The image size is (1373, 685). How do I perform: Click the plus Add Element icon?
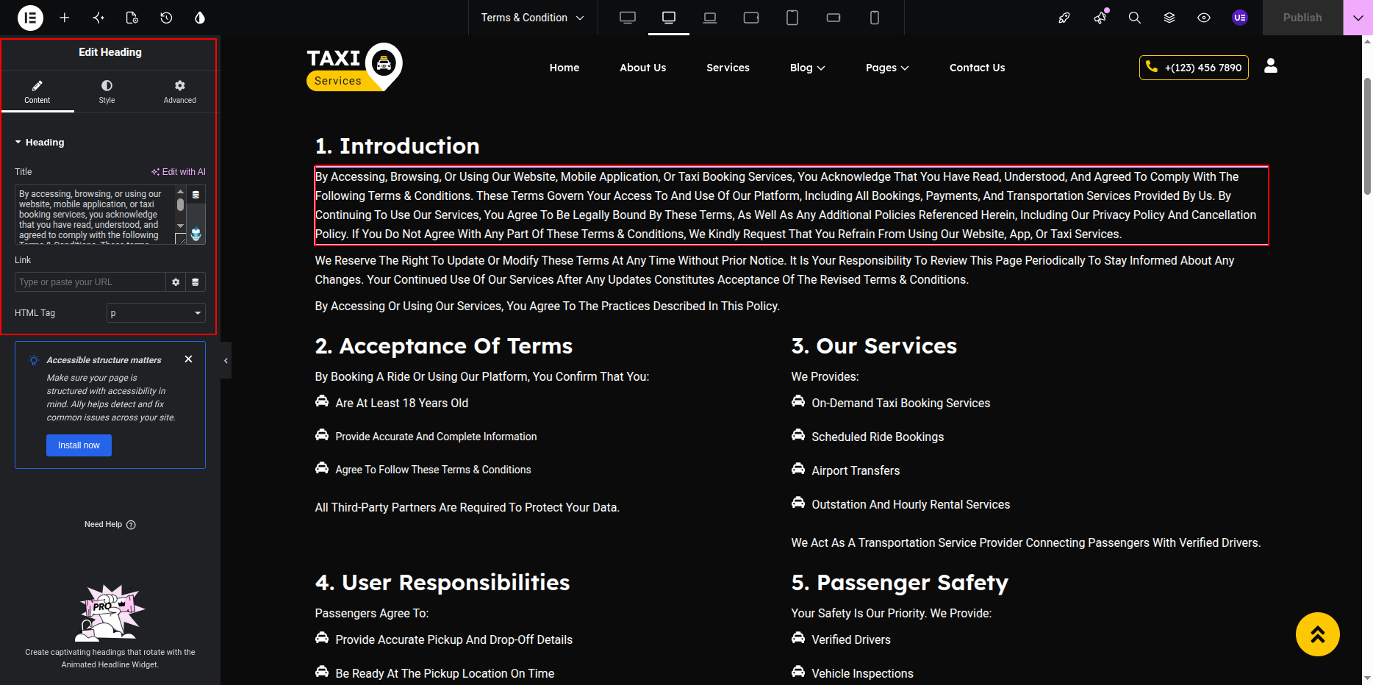coord(65,18)
